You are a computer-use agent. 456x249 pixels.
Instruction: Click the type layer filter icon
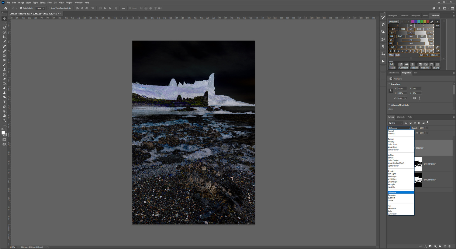(415, 123)
